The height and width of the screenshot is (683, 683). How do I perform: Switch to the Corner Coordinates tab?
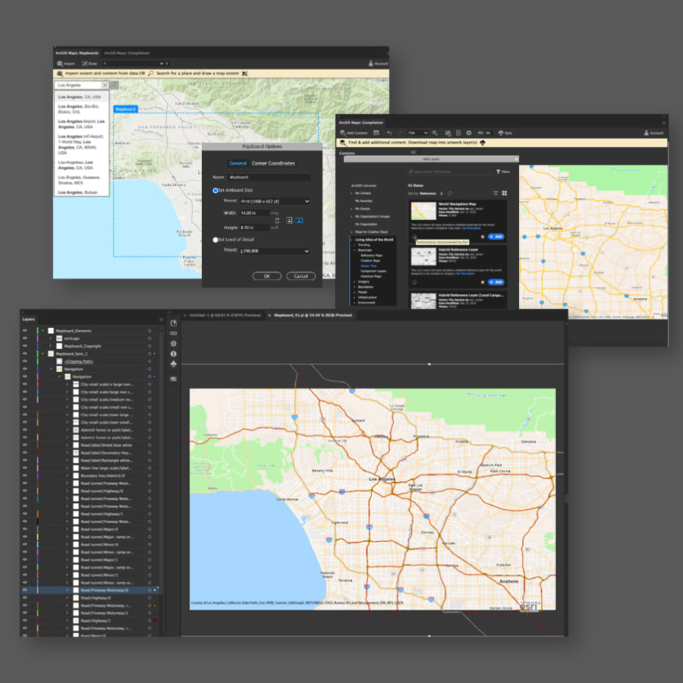point(274,163)
